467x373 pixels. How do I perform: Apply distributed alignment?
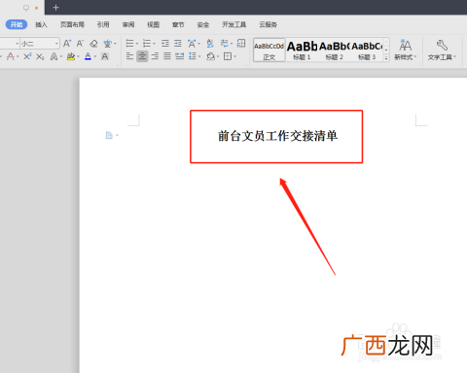tap(180, 56)
